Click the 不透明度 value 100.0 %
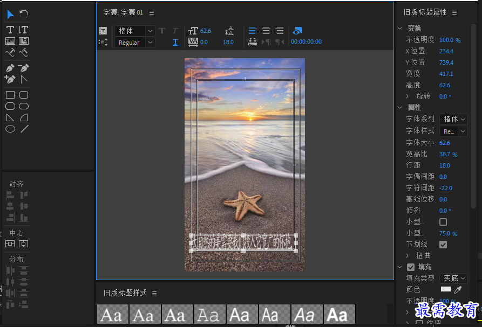 450,40
